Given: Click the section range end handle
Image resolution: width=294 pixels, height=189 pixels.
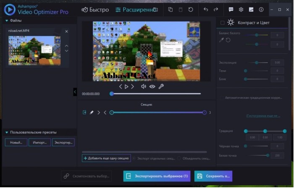Looking at the screenshot, I should click(x=205, y=112).
